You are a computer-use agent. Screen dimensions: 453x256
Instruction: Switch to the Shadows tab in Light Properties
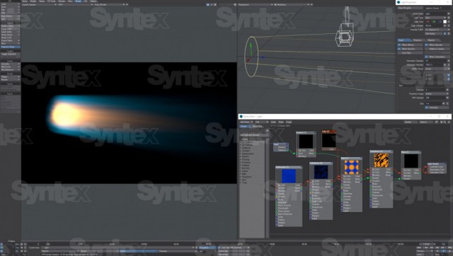[x=418, y=40]
